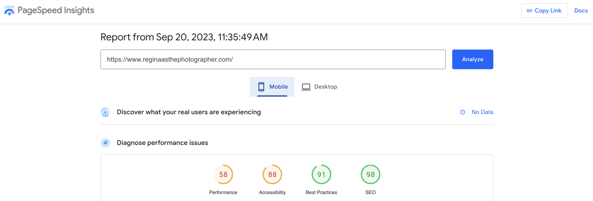Click the No Data info icon
Screen dimensions: 593x201
point(462,112)
